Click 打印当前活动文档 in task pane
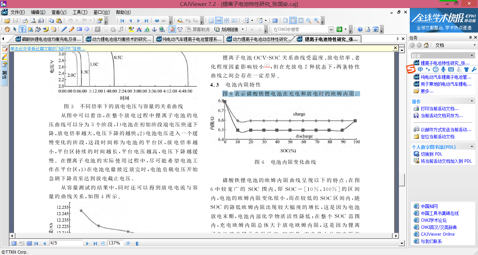The image size is (478, 255). click(440, 109)
